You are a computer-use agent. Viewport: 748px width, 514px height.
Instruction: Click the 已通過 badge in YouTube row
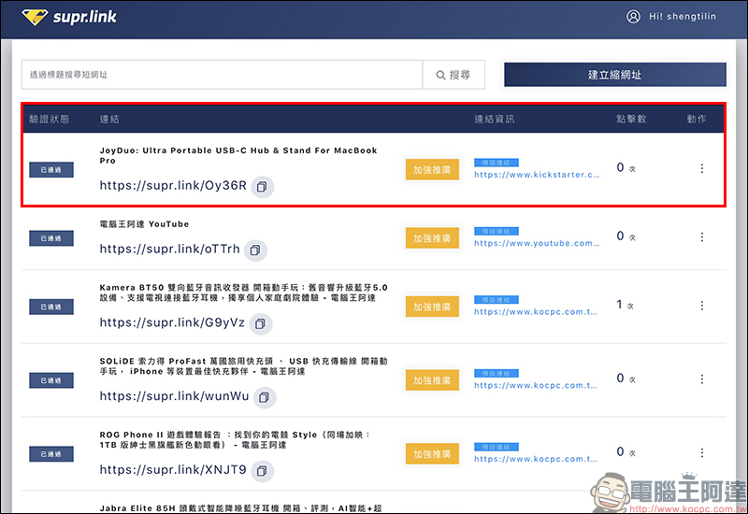51,238
